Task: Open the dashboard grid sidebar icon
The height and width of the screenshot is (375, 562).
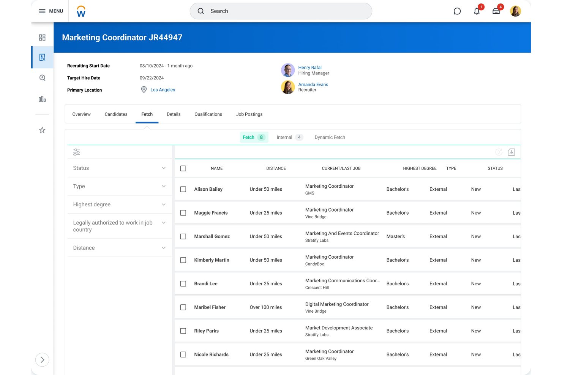Action: [42, 37]
